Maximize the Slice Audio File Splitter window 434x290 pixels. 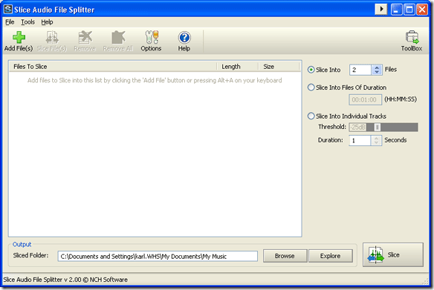click(409, 10)
